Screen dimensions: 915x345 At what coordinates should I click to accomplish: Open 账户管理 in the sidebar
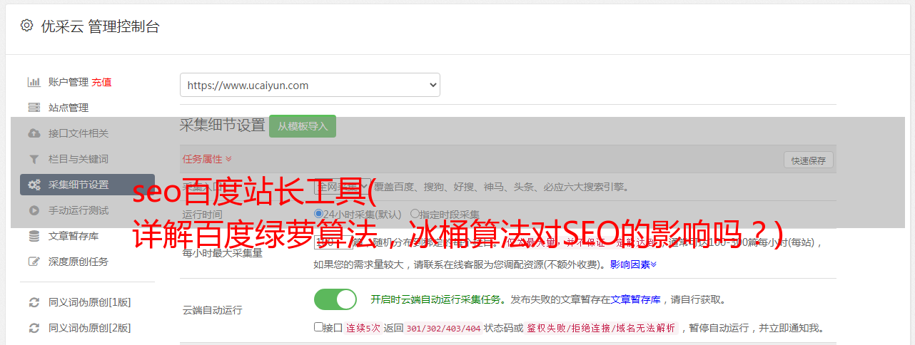tap(68, 82)
